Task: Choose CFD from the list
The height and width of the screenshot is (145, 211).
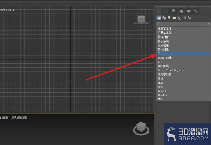Action: pos(183,99)
